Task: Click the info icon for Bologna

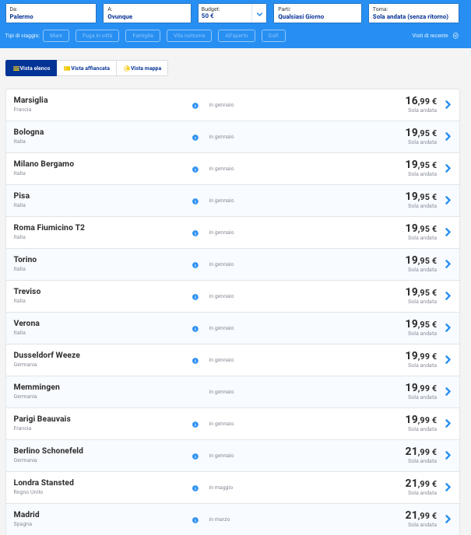Action: pos(195,137)
